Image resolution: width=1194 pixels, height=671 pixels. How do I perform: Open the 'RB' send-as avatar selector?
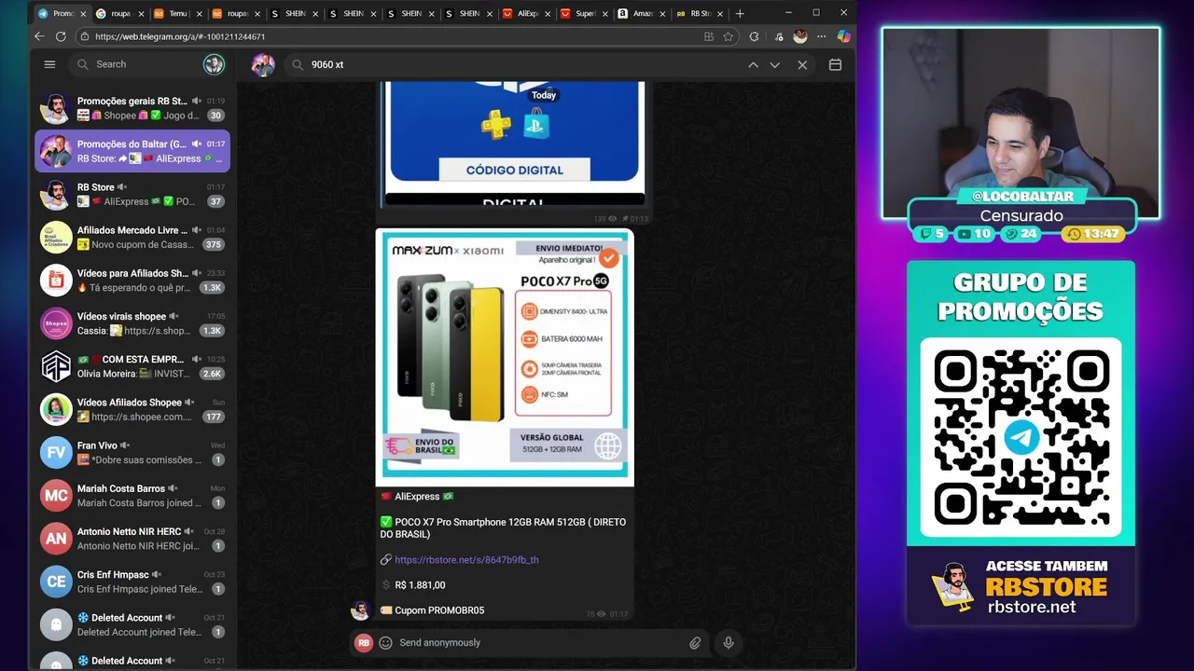pyautogui.click(x=364, y=642)
